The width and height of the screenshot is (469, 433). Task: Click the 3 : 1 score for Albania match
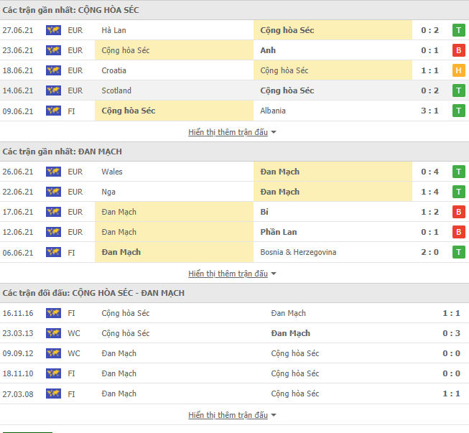[431, 111]
